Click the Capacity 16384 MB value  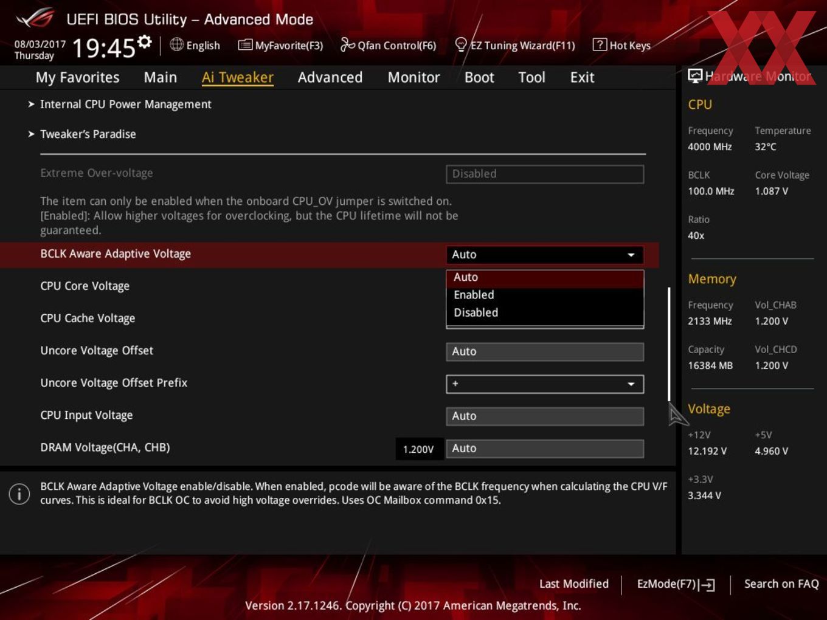point(710,365)
